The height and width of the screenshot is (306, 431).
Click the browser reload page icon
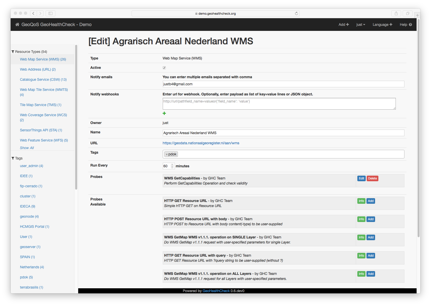296,13
